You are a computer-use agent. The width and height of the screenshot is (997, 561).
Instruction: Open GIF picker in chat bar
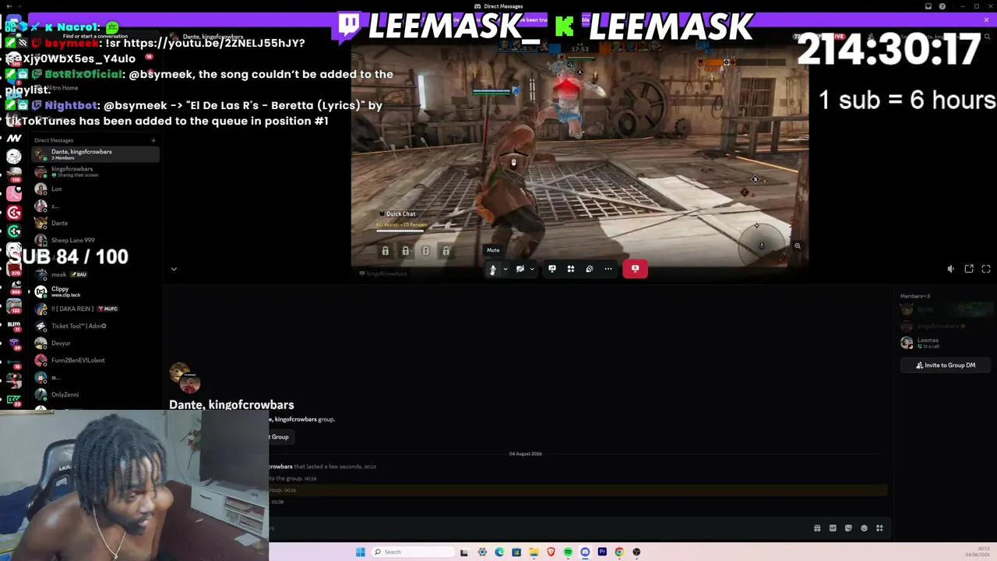click(833, 528)
